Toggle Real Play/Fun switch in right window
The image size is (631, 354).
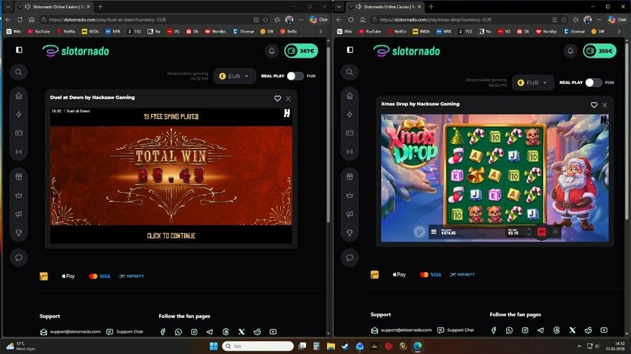594,83
